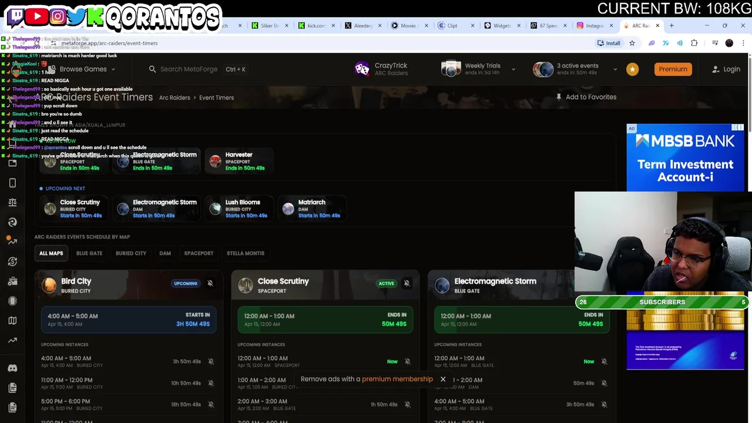The width and height of the screenshot is (752, 423).
Task: Open the upcoming Matriarch event
Action: coord(311,209)
